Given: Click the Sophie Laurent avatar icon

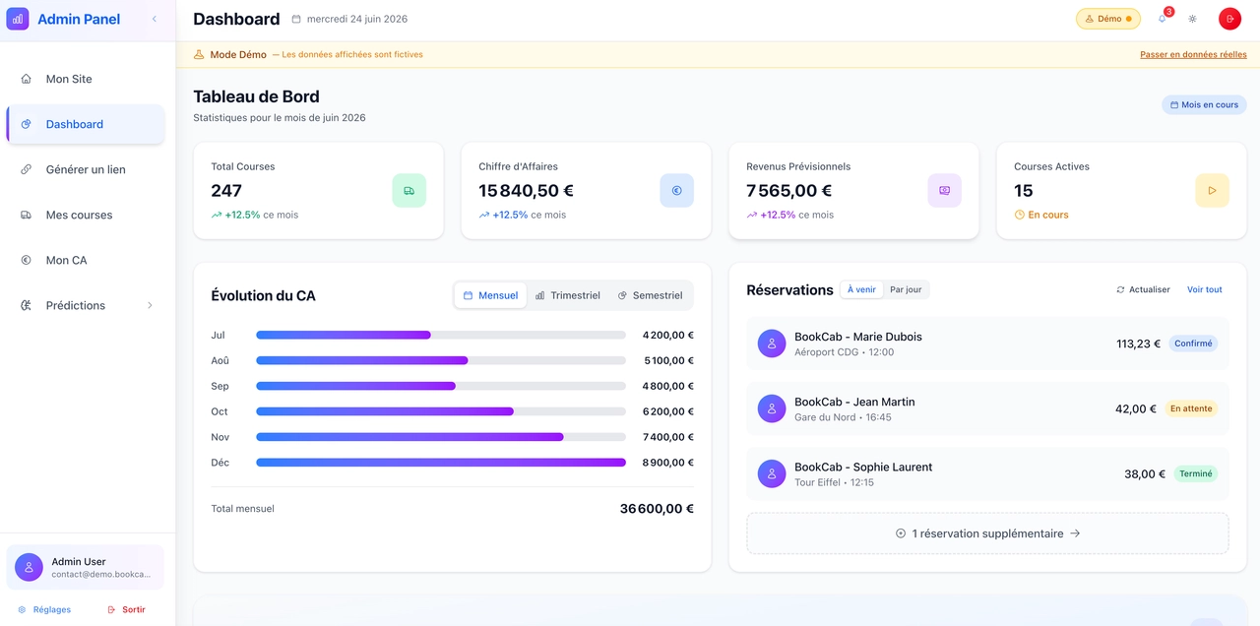Looking at the screenshot, I should pyautogui.click(x=772, y=473).
